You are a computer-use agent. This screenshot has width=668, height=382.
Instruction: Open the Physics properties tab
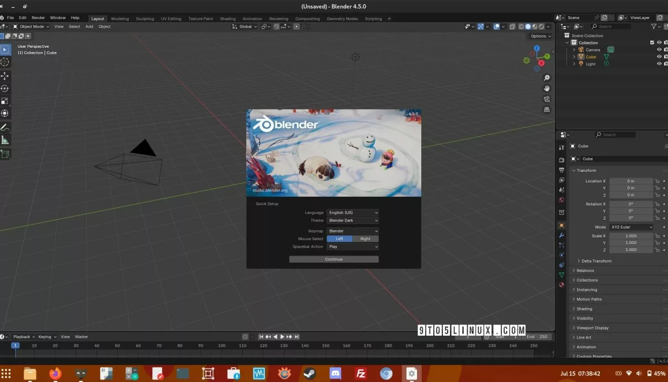pos(562,255)
